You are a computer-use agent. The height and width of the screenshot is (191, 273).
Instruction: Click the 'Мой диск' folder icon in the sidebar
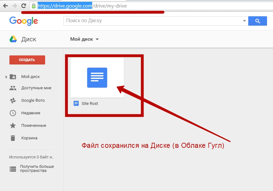[13, 77]
